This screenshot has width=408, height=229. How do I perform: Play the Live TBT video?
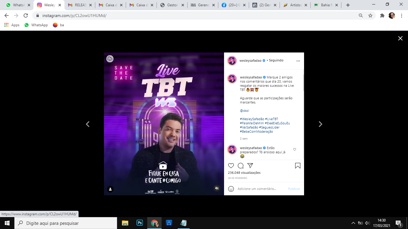(164, 124)
